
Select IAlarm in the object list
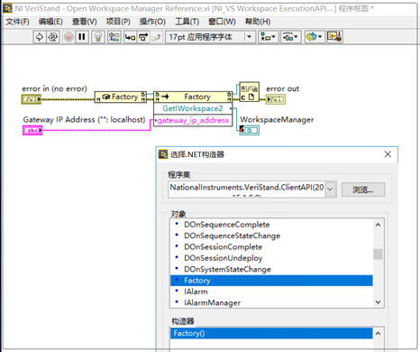pos(196,292)
